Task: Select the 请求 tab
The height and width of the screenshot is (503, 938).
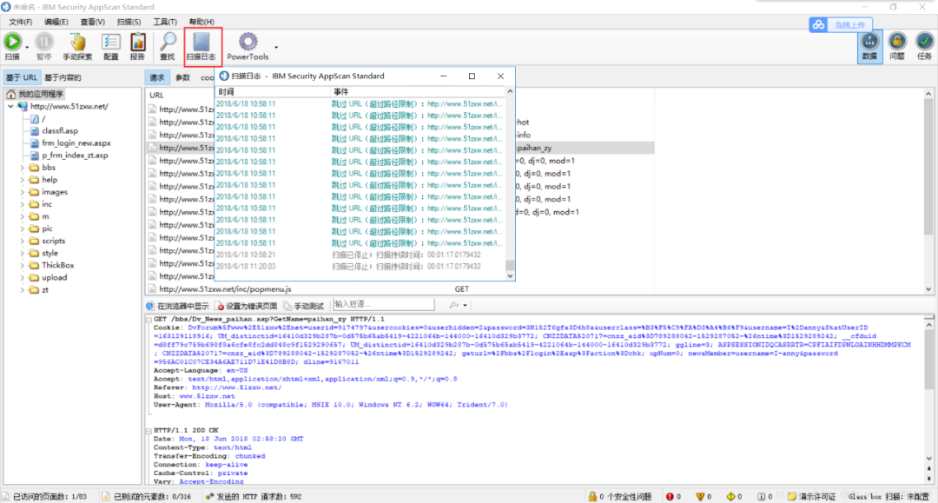Action: 156,77
